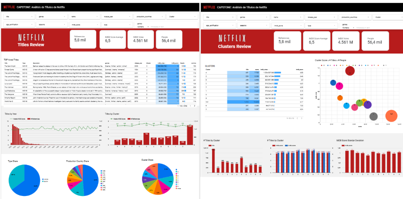Open the Contiene operator dropdown in Clusters Review
403x199 pixels.
[349, 27]
